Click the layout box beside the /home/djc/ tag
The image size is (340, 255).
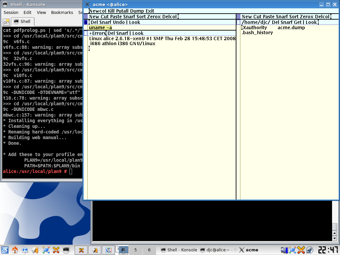click(x=238, y=22)
